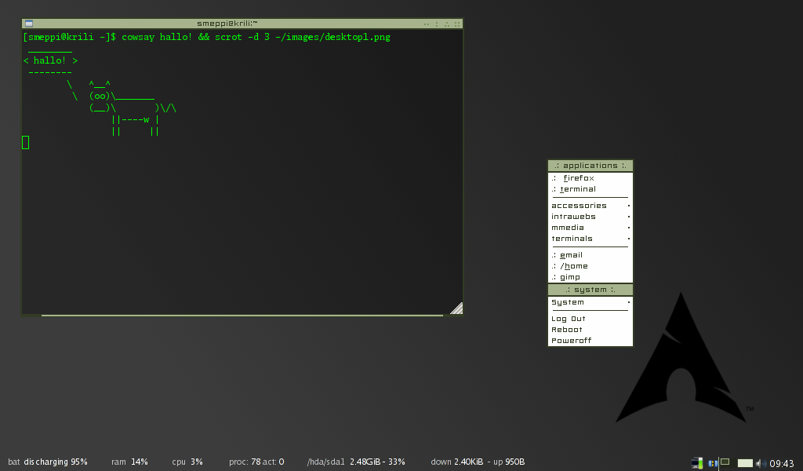Click the 'hallo!' speech bubble text

coord(49,60)
